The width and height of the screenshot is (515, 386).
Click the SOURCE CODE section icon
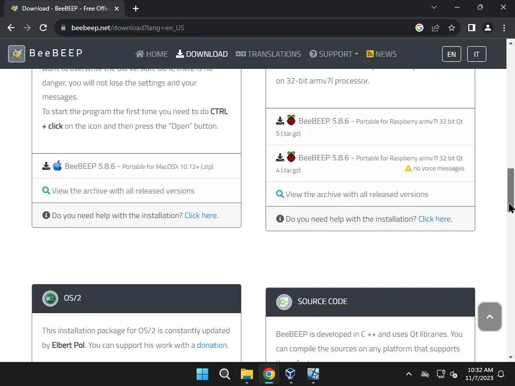tap(284, 302)
